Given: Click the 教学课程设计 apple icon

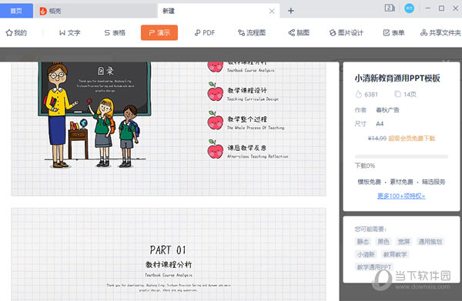Looking at the screenshot, I should 216,92.
